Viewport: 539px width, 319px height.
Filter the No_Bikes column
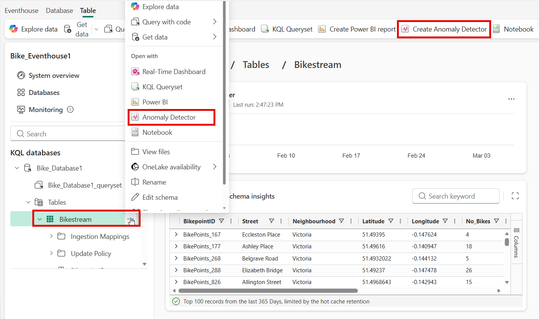496,221
